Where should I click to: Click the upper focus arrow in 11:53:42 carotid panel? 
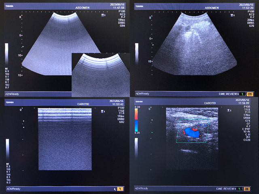pos(23,121)
